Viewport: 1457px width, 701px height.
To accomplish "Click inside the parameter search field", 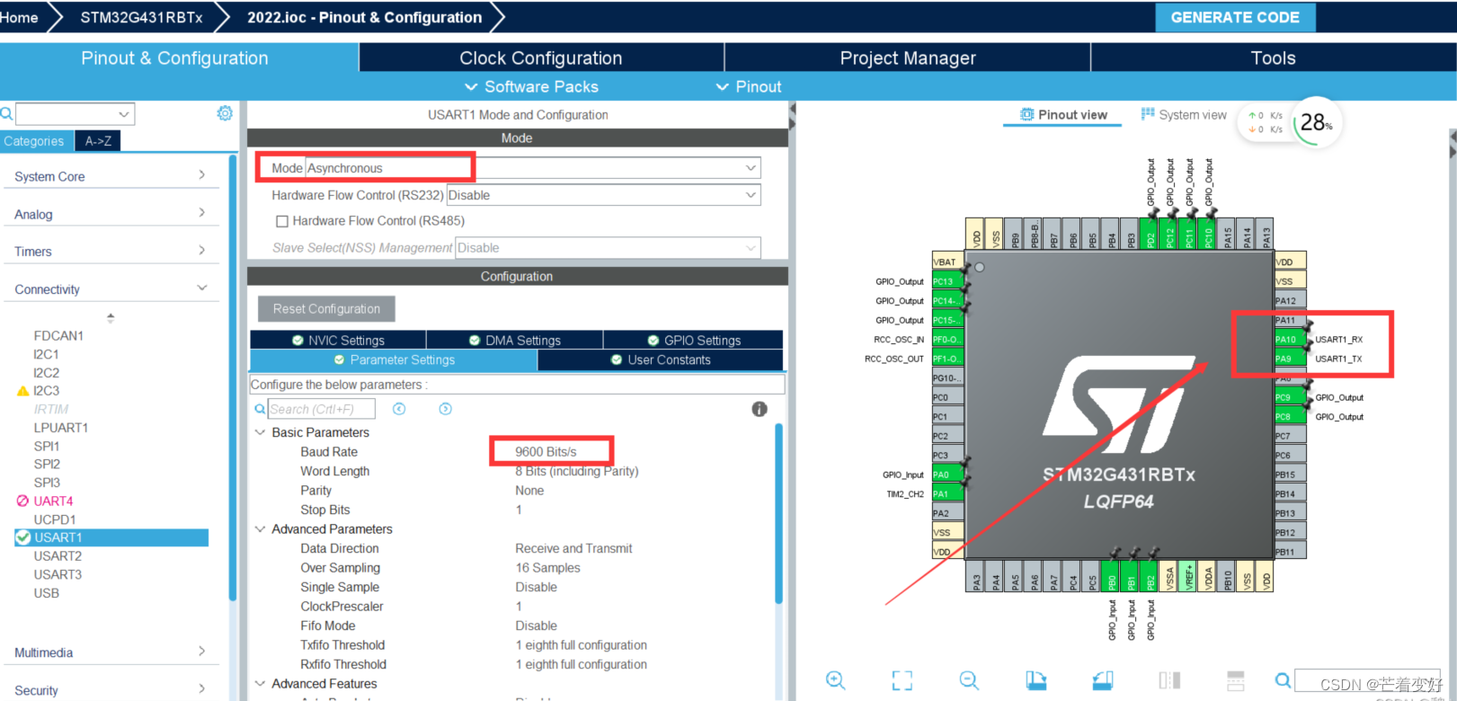I will point(321,409).
